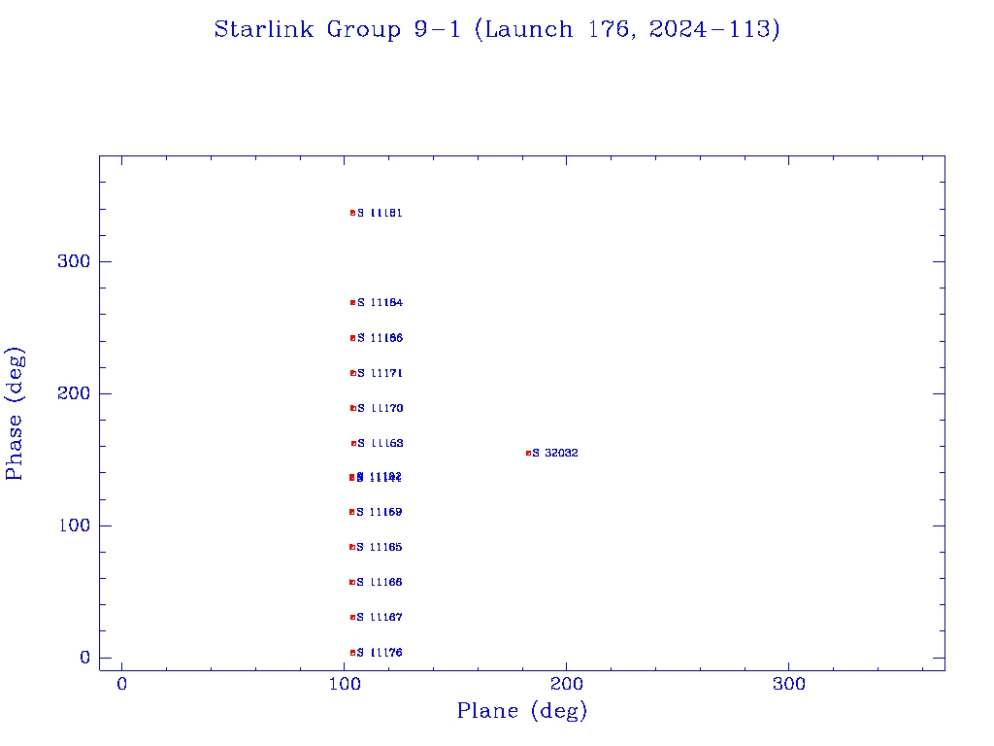Click the Plane (deg) axis label

[x=522, y=711]
